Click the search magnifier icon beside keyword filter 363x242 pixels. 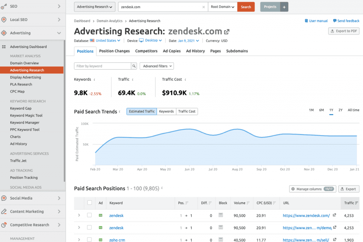[x=134, y=66]
